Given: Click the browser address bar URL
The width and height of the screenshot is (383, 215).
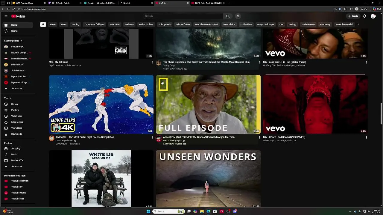Looking at the screenshot, I should click(34, 9).
